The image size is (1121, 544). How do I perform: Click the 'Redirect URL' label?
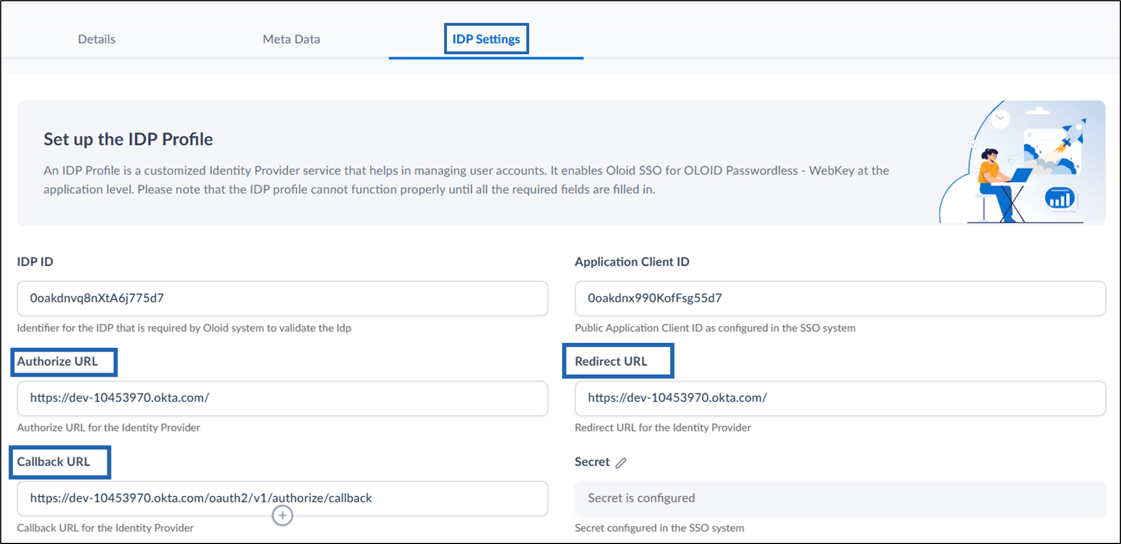pyautogui.click(x=611, y=362)
